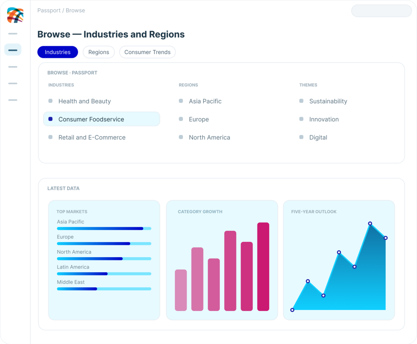This screenshot has width=417, height=344.
Task: Open the Regions tab
Action: point(99,52)
